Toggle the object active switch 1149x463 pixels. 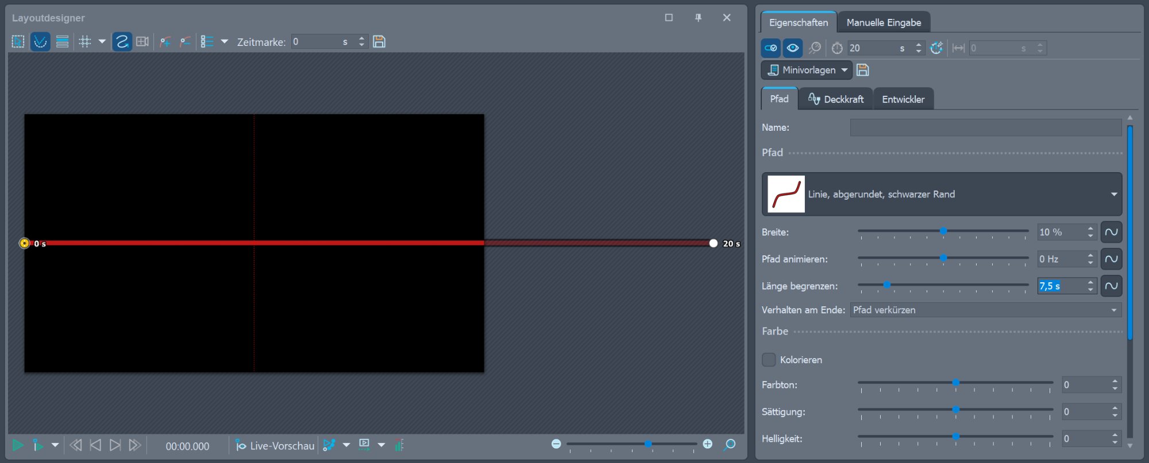(x=771, y=48)
